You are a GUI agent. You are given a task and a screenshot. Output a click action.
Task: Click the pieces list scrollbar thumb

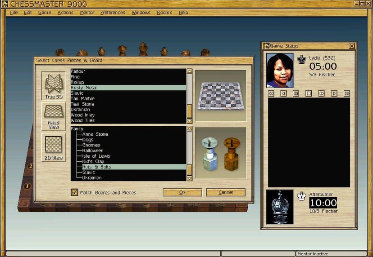pyautogui.click(x=190, y=170)
